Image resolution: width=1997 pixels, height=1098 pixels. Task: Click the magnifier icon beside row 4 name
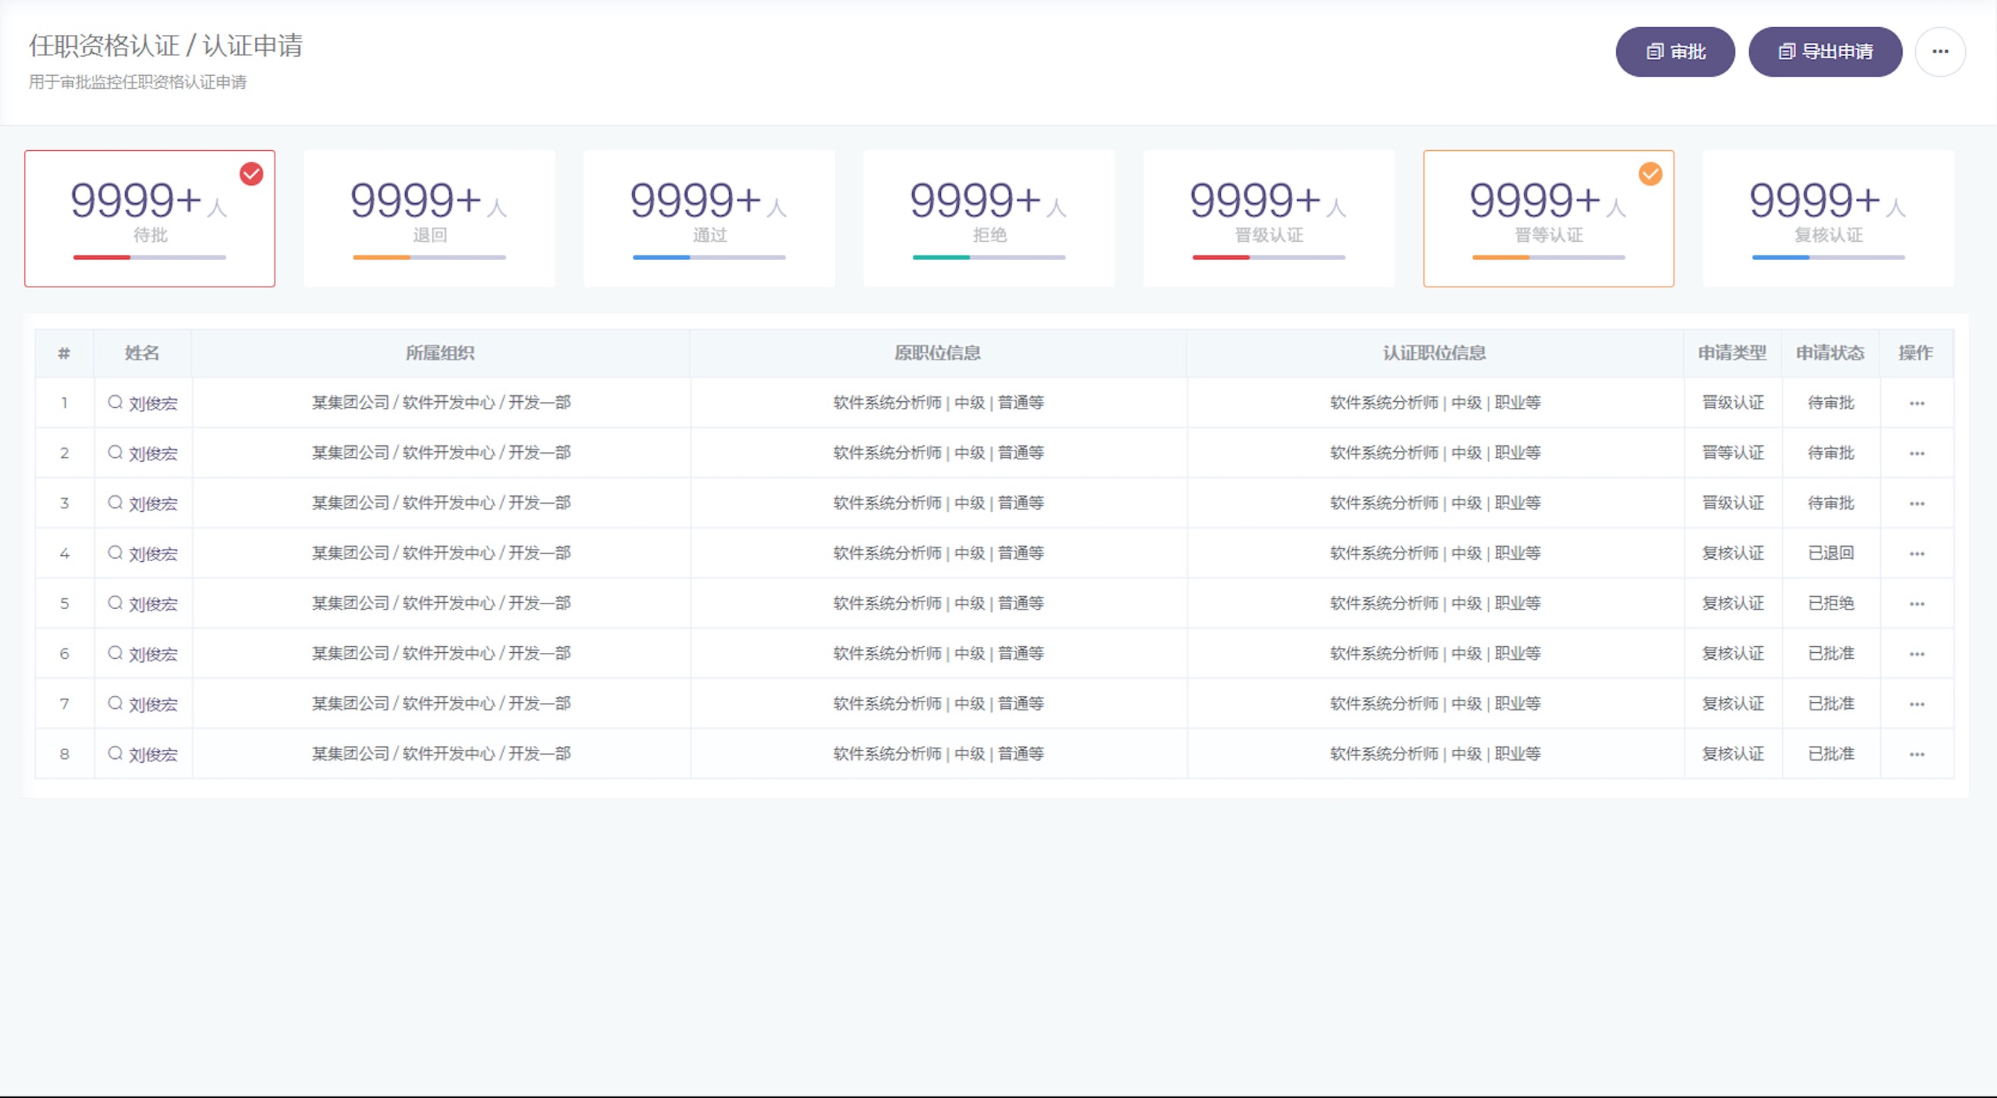(x=115, y=553)
